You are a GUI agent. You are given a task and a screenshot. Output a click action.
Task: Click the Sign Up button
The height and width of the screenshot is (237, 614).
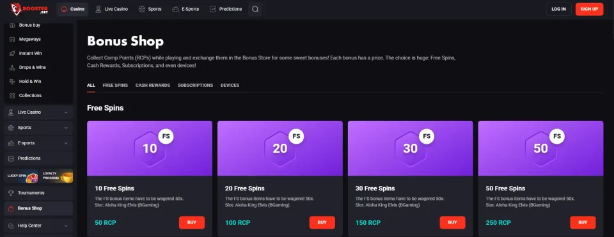pyautogui.click(x=589, y=9)
